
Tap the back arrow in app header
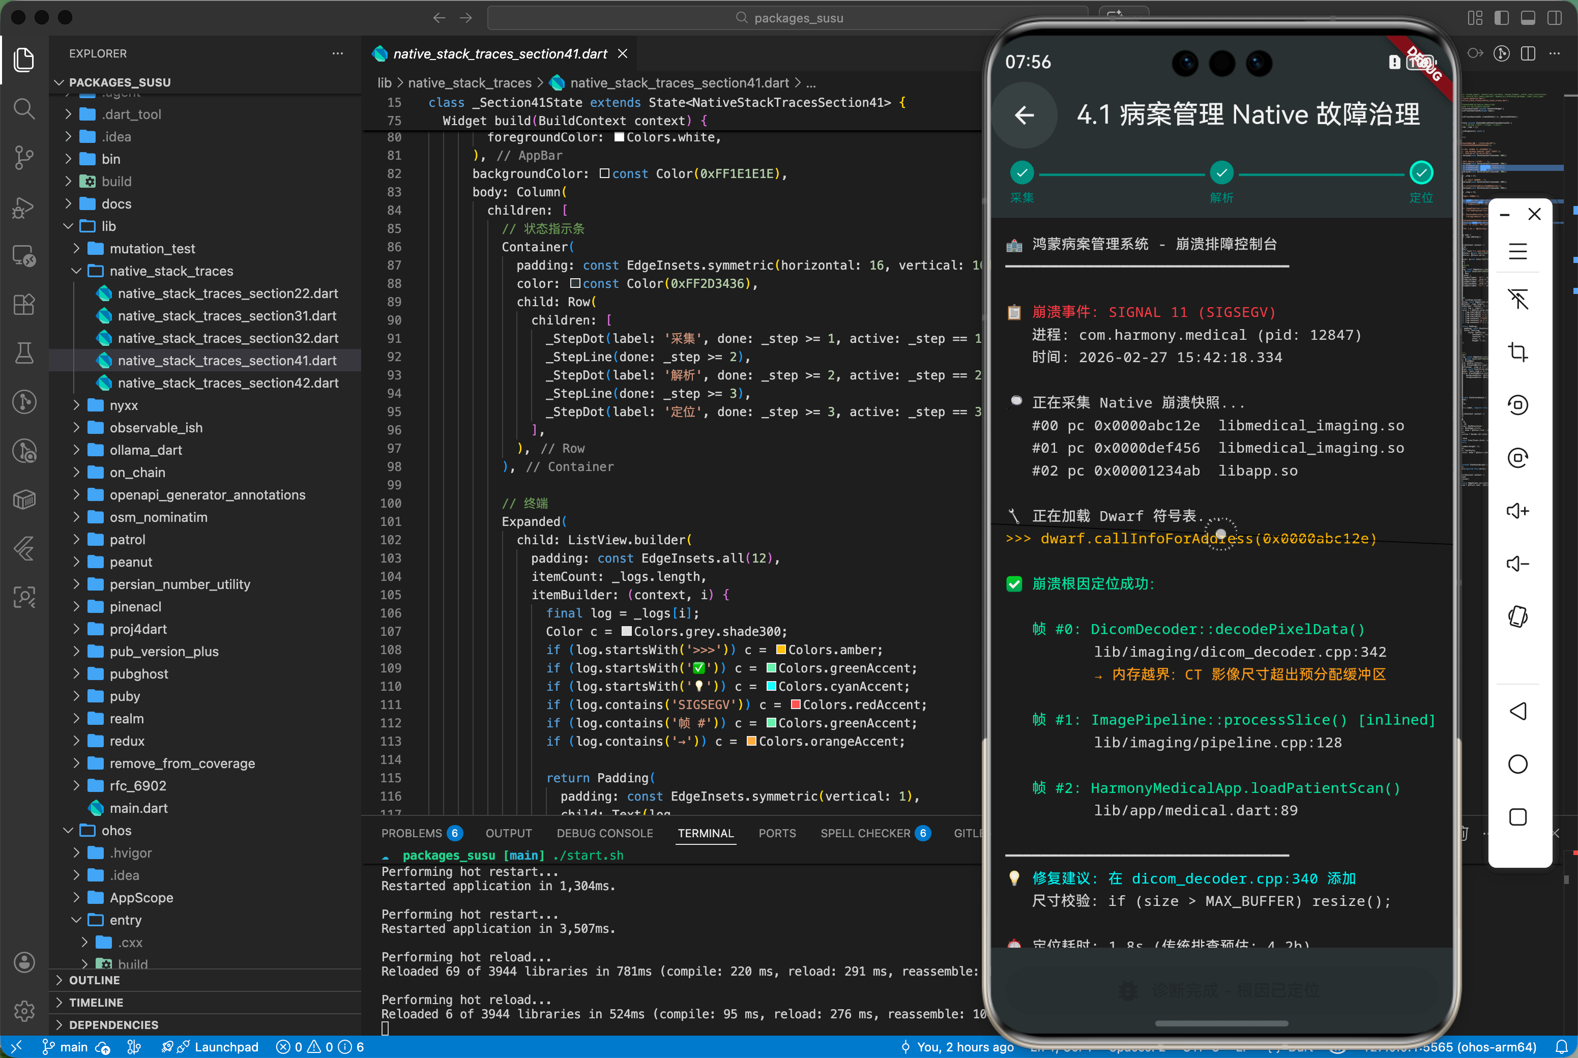(x=1024, y=115)
